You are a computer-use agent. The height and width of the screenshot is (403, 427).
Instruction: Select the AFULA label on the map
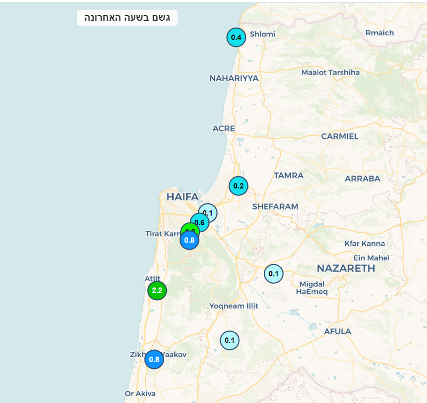pyautogui.click(x=337, y=332)
